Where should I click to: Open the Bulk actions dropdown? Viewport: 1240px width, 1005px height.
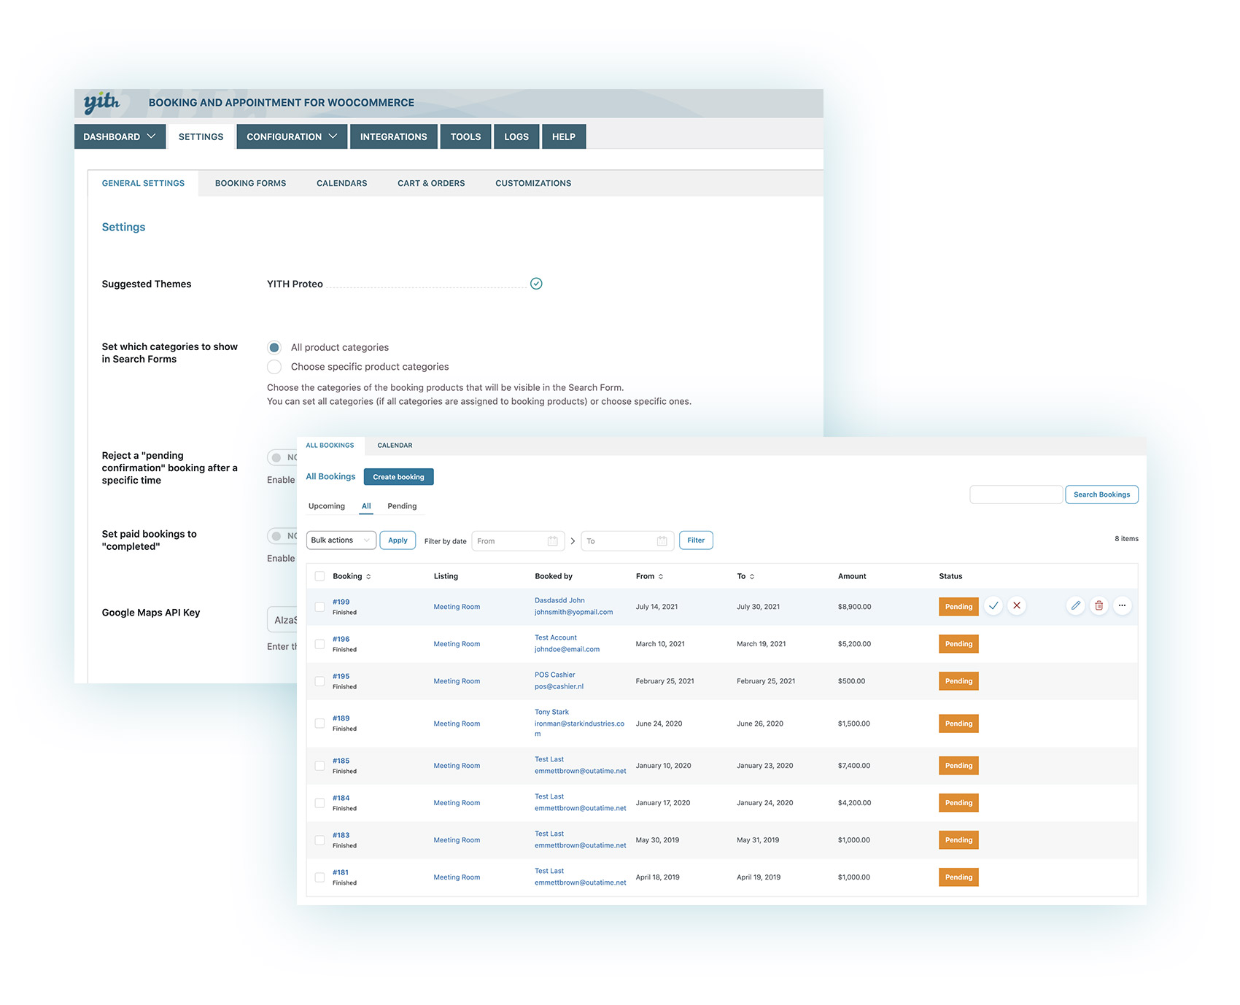coord(341,540)
